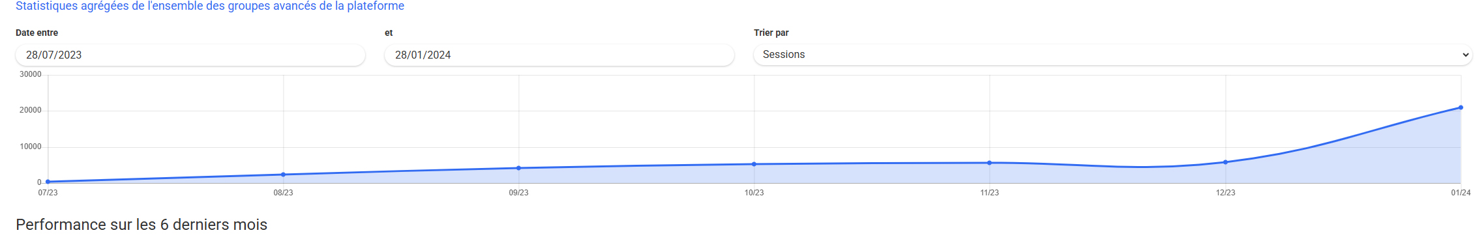Click the 'Date entre' field label

(x=37, y=33)
